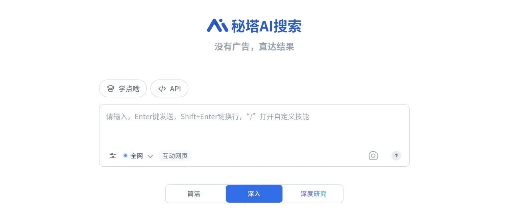This screenshot has height=217, width=512.
Task: Click the placeholder text 请输入
Action: click(117, 116)
